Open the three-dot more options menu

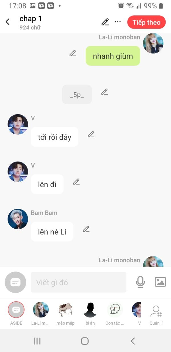pyautogui.click(x=118, y=22)
